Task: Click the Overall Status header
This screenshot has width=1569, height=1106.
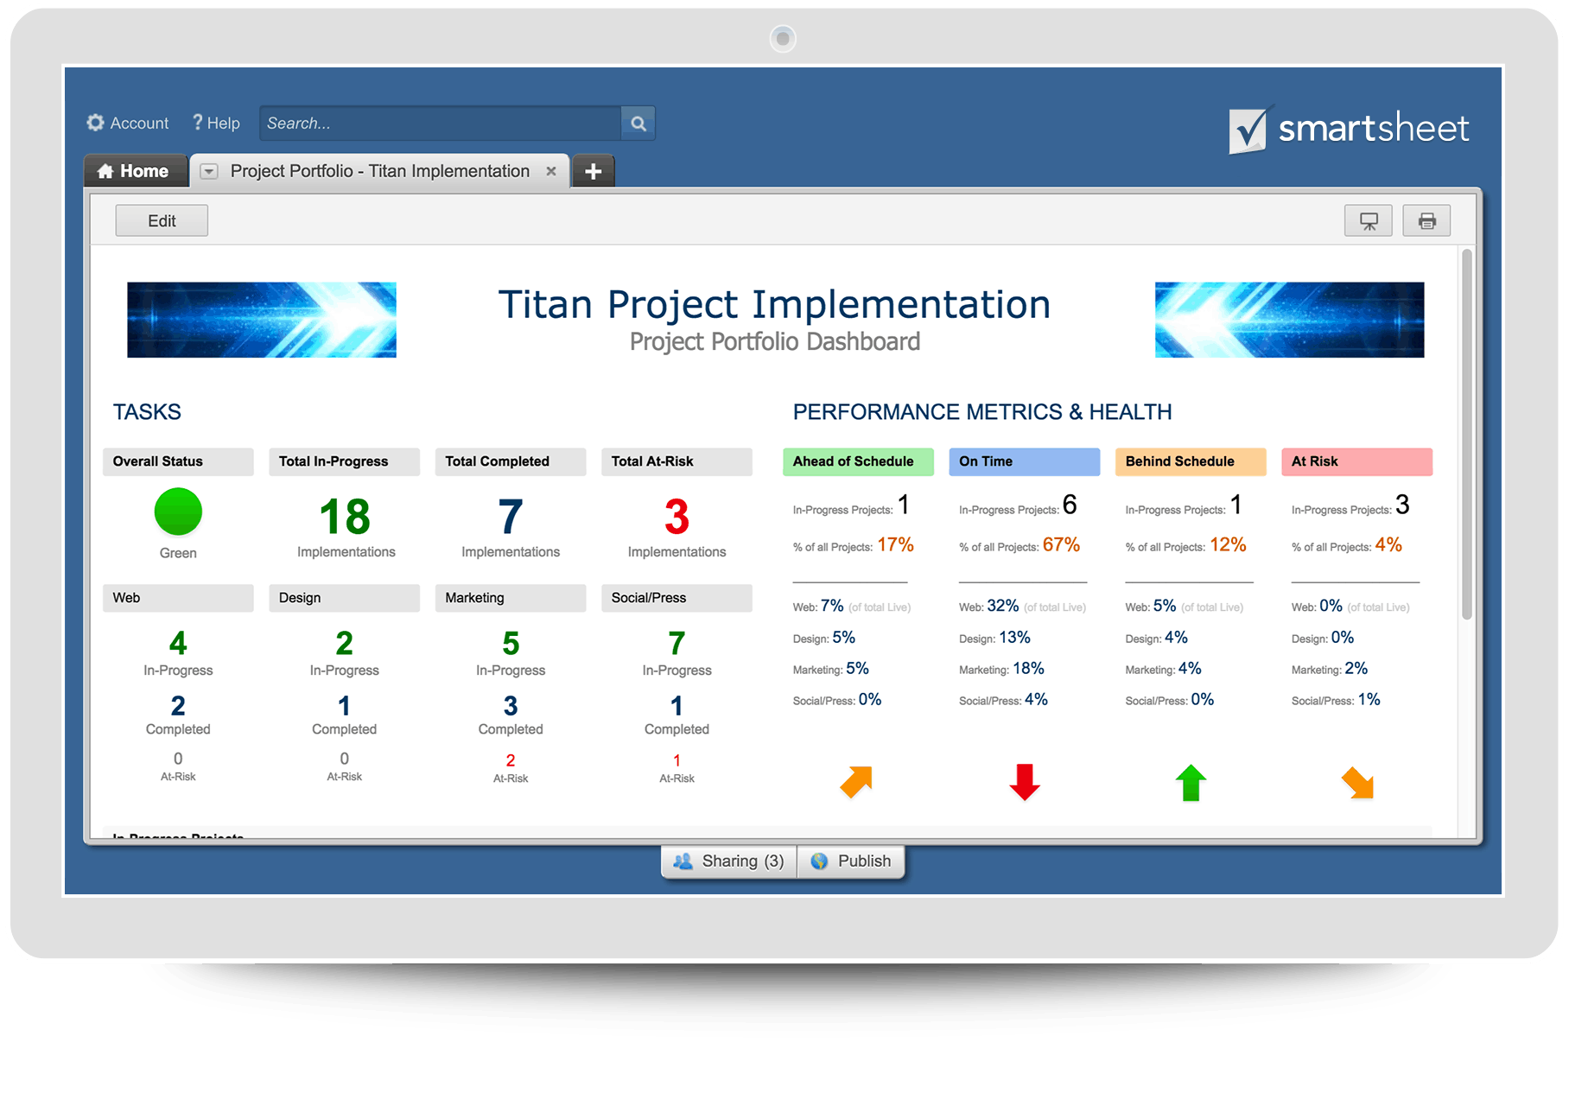Action: (x=178, y=461)
